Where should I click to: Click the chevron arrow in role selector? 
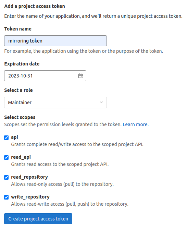[x=101, y=103]
